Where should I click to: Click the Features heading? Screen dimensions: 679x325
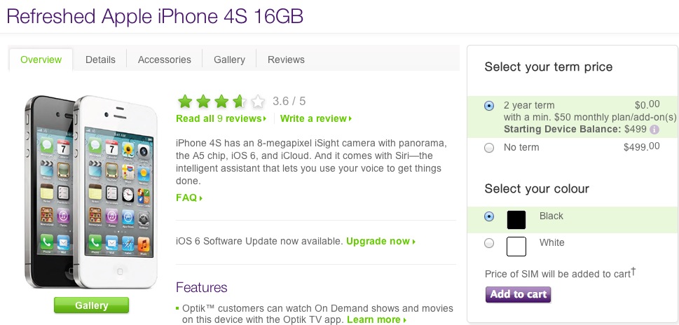[x=201, y=287]
